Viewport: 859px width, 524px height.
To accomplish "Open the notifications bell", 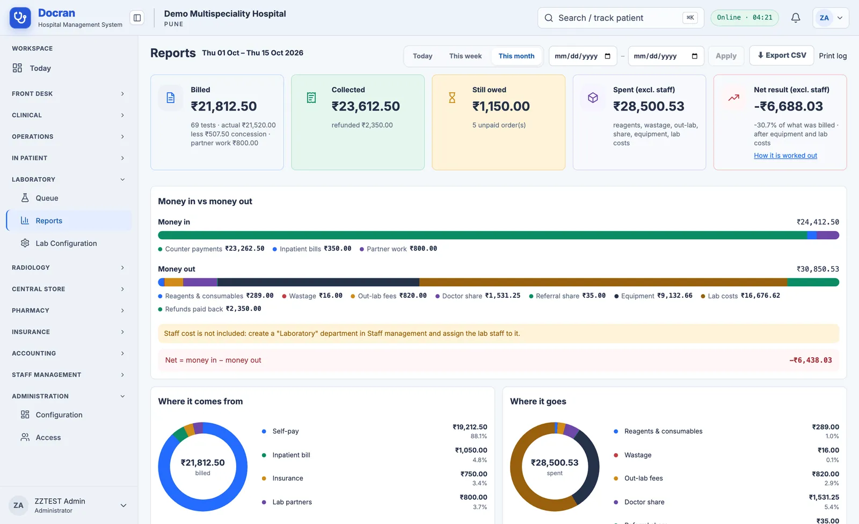I will [796, 18].
